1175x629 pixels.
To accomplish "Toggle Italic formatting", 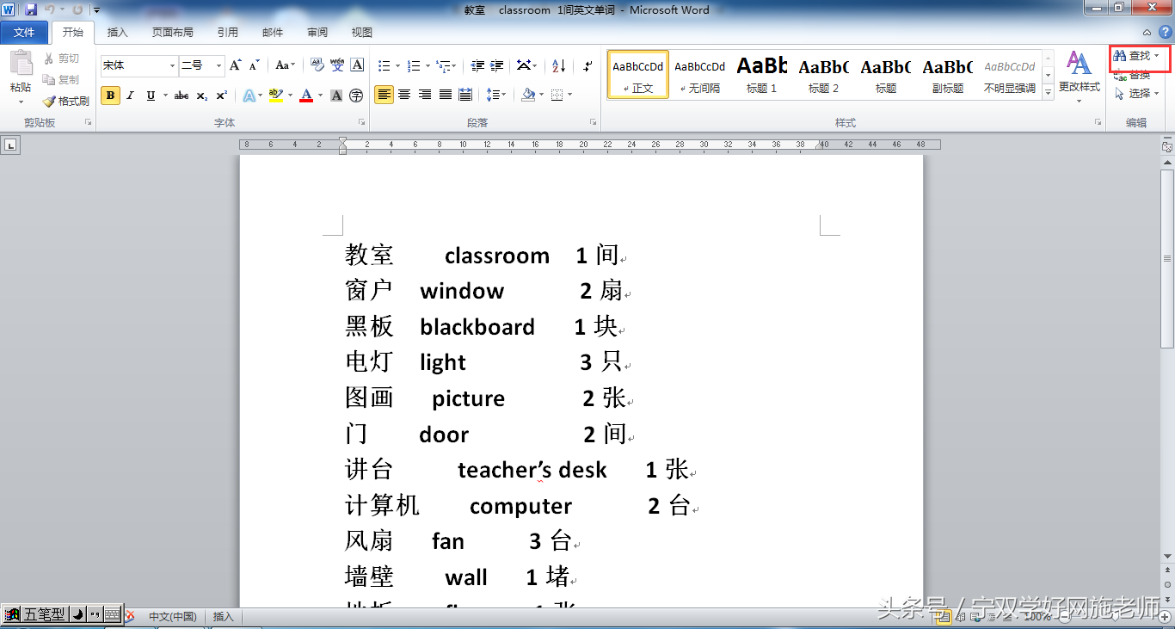I will click(131, 96).
